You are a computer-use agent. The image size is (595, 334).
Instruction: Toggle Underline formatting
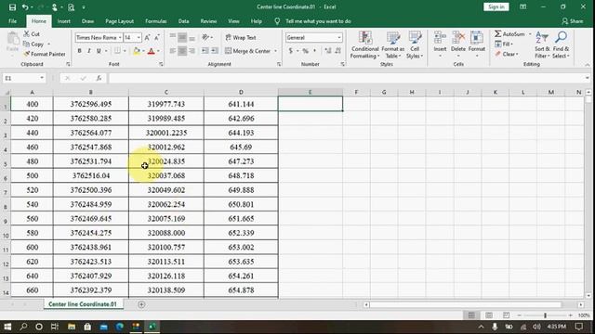click(x=99, y=51)
